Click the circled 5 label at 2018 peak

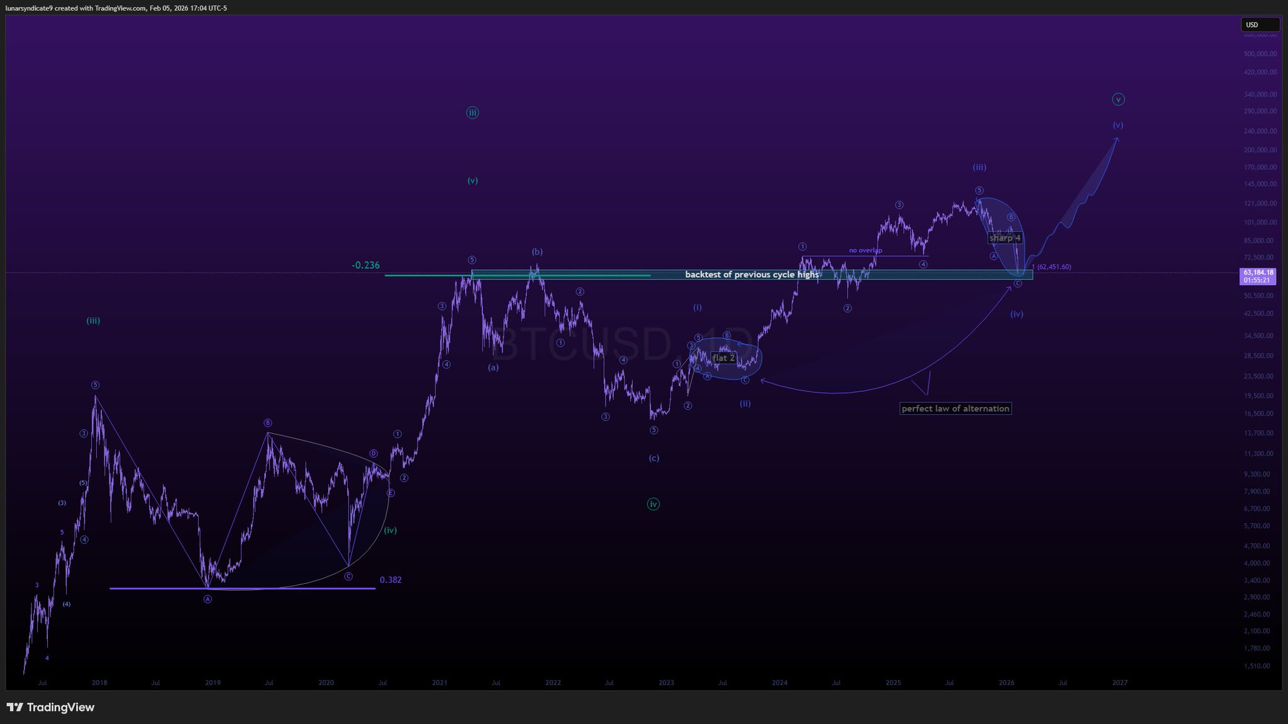(95, 385)
